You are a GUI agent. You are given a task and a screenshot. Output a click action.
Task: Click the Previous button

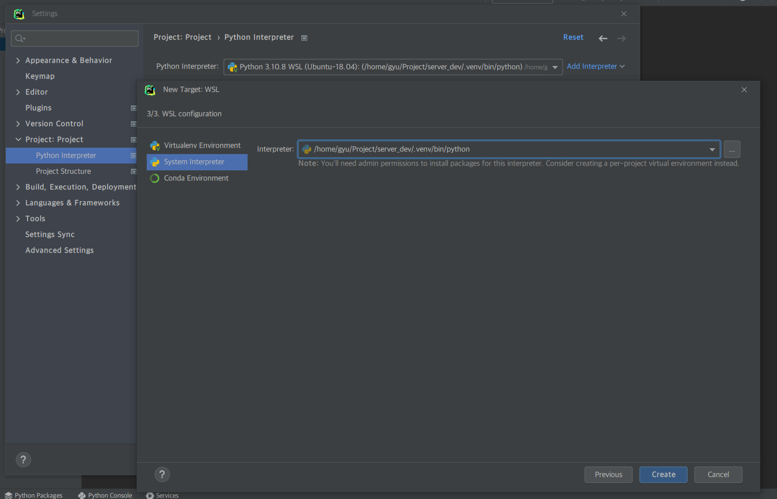[609, 475]
